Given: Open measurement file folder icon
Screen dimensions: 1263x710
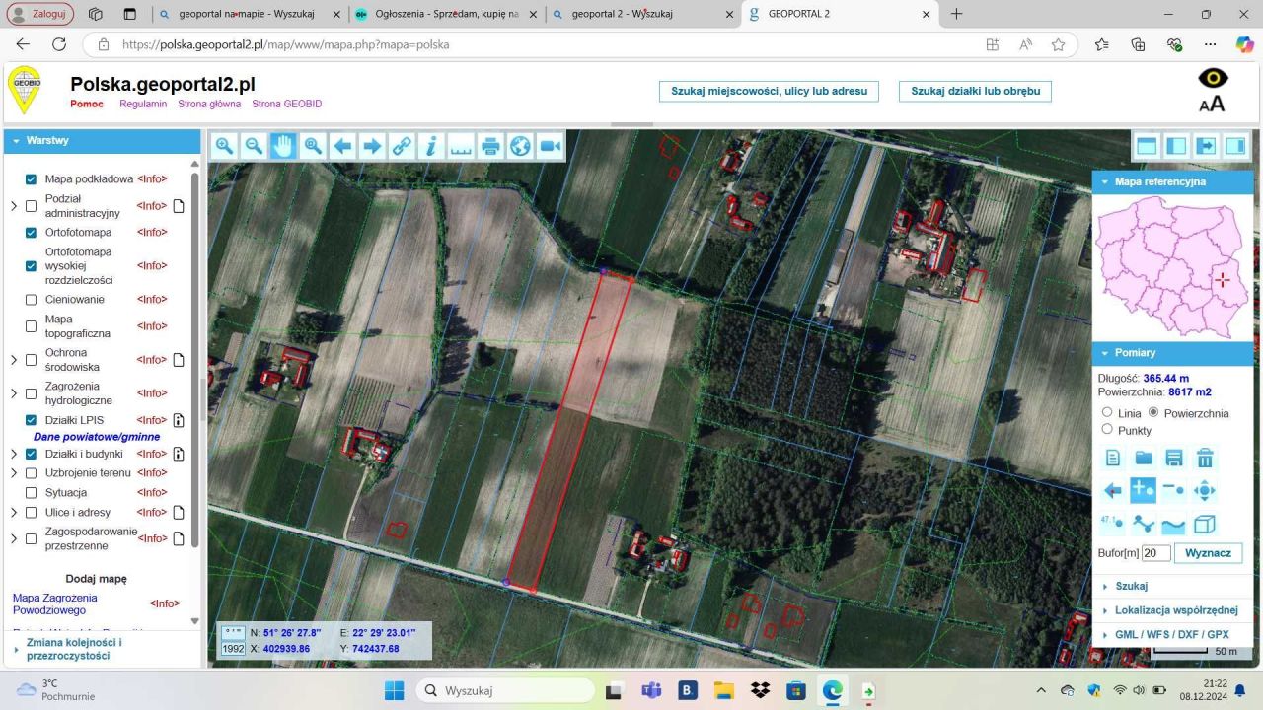Looking at the screenshot, I should (x=1144, y=458).
